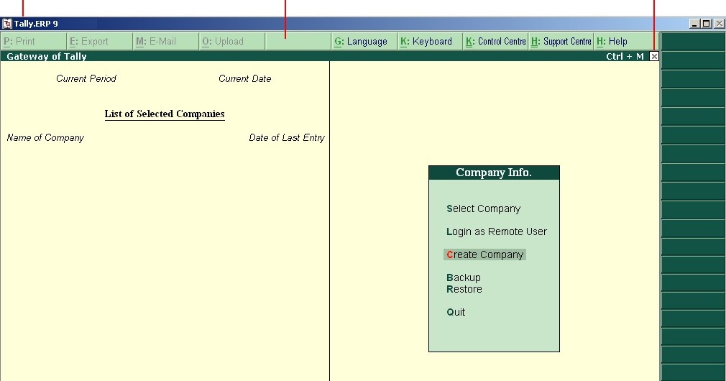Choose Quit in Company Info menu
This screenshot has height=381, width=726.
click(x=456, y=312)
